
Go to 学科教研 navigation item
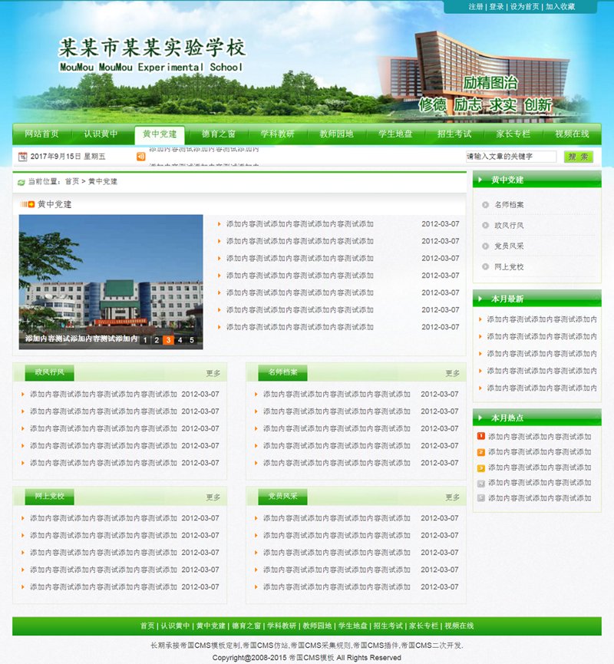(277, 134)
